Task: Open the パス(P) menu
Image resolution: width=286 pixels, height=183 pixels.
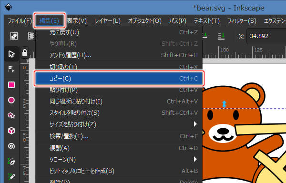Action: pyautogui.click(x=178, y=21)
